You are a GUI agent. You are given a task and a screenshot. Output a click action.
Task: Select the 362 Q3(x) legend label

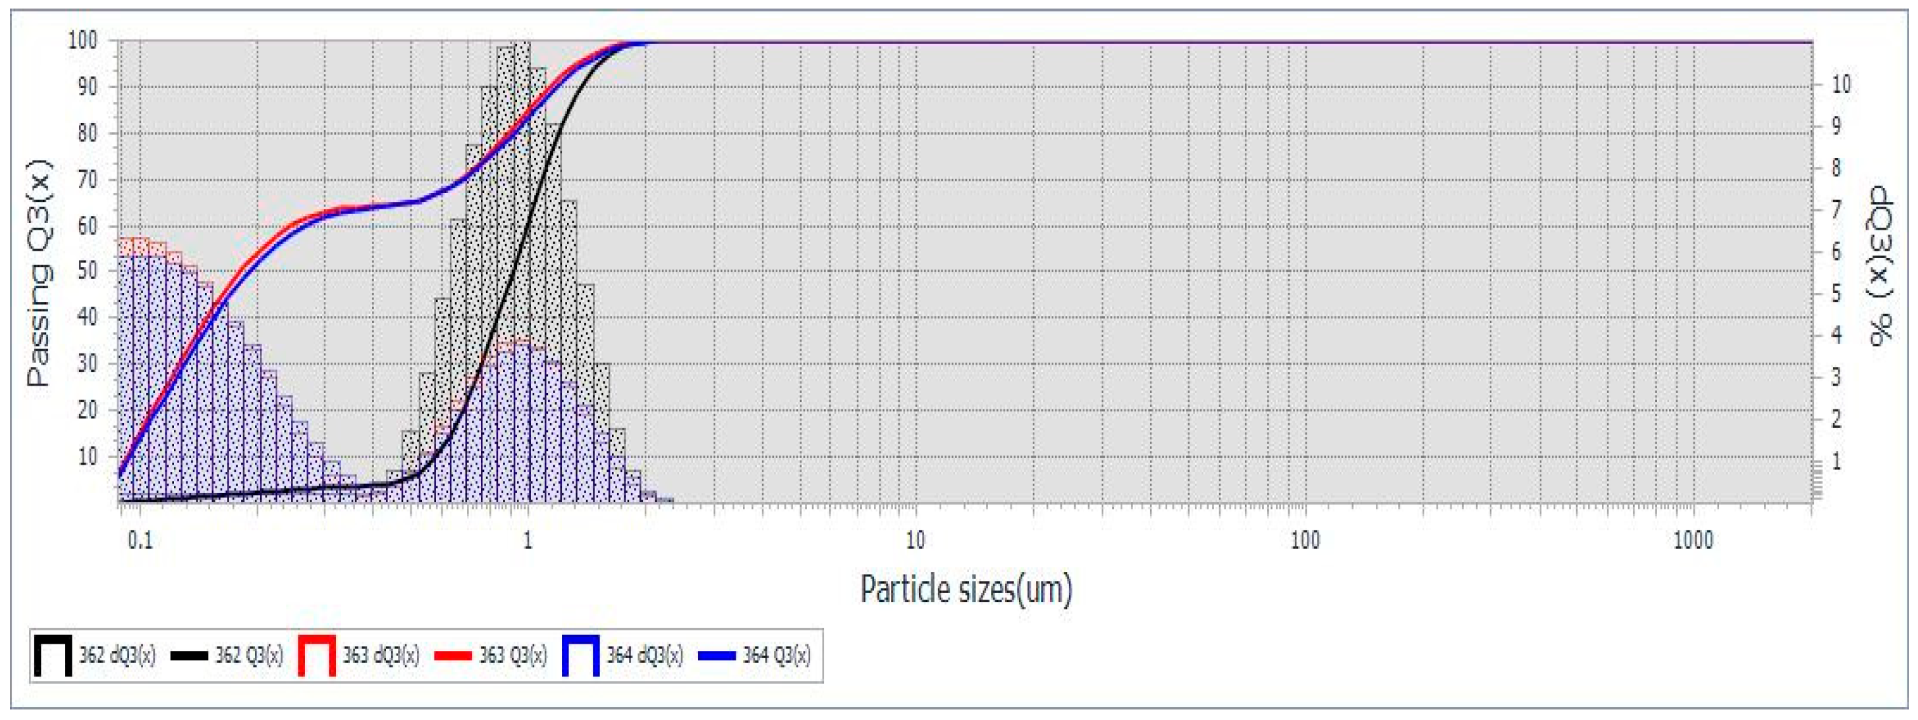250,656
